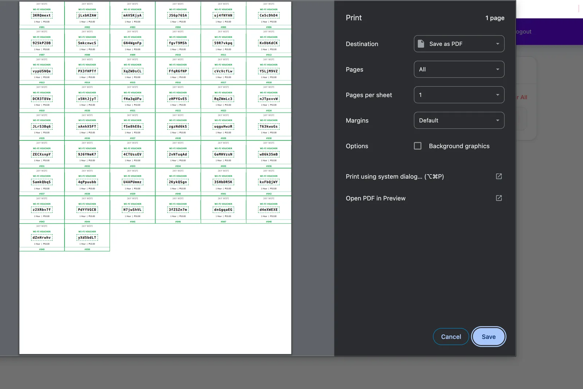This screenshot has width=583, height=389.
Task: Click voucher code 2vNTuqAd in preview
Action: tap(178, 154)
